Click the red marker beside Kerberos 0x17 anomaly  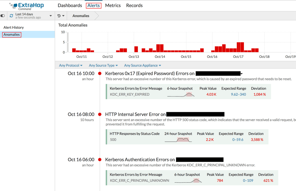(x=99, y=74)
